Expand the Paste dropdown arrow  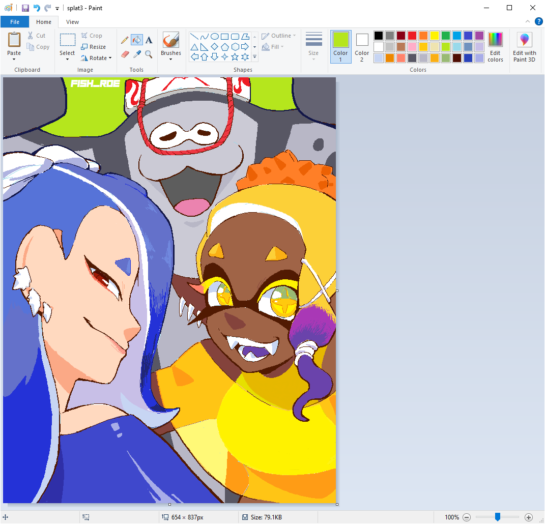14,60
